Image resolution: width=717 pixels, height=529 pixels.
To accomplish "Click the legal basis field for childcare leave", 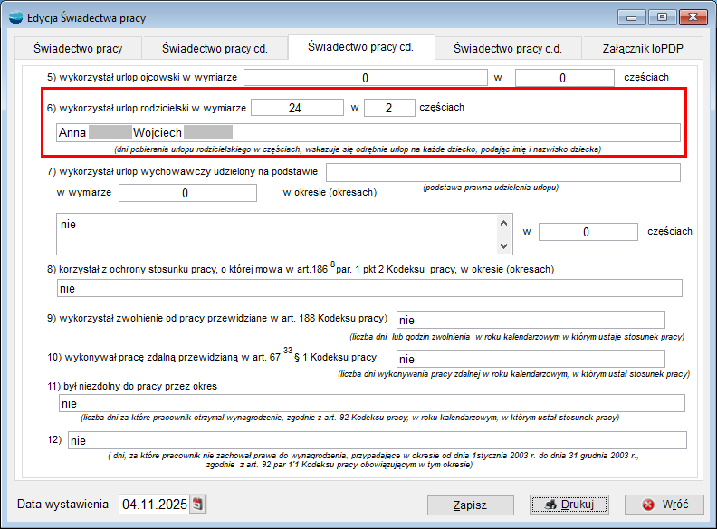I will tap(502, 172).
